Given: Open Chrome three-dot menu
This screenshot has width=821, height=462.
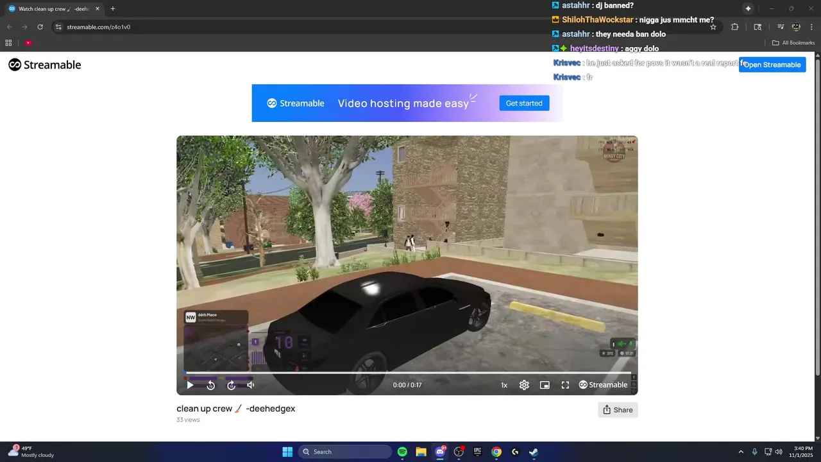Looking at the screenshot, I should [811, 27].
